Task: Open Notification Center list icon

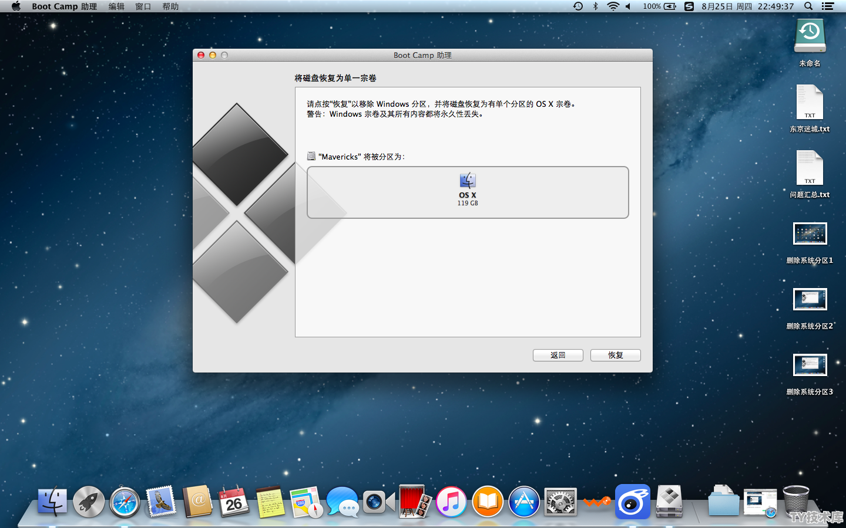Action: click(828, 6)
